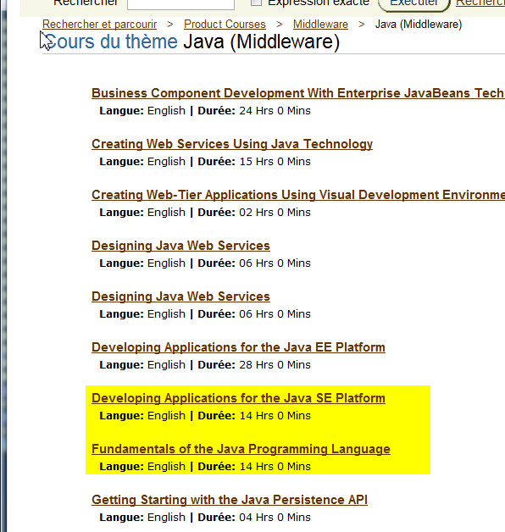This screenshot has width=505, height=532.
Task: Click the Rechercher search input field
Action: pyautogui.click(x=180, y=3)
